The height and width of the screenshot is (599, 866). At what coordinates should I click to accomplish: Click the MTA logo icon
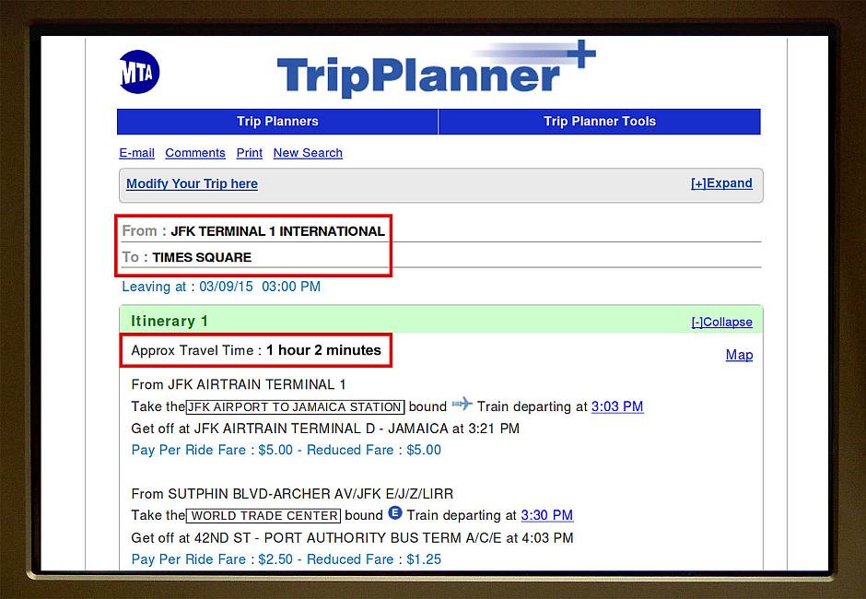(139, 72)
